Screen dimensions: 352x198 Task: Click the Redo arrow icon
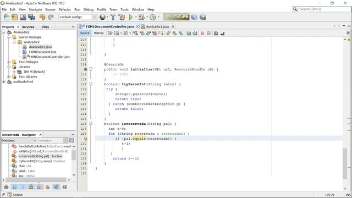click(51, 17)
